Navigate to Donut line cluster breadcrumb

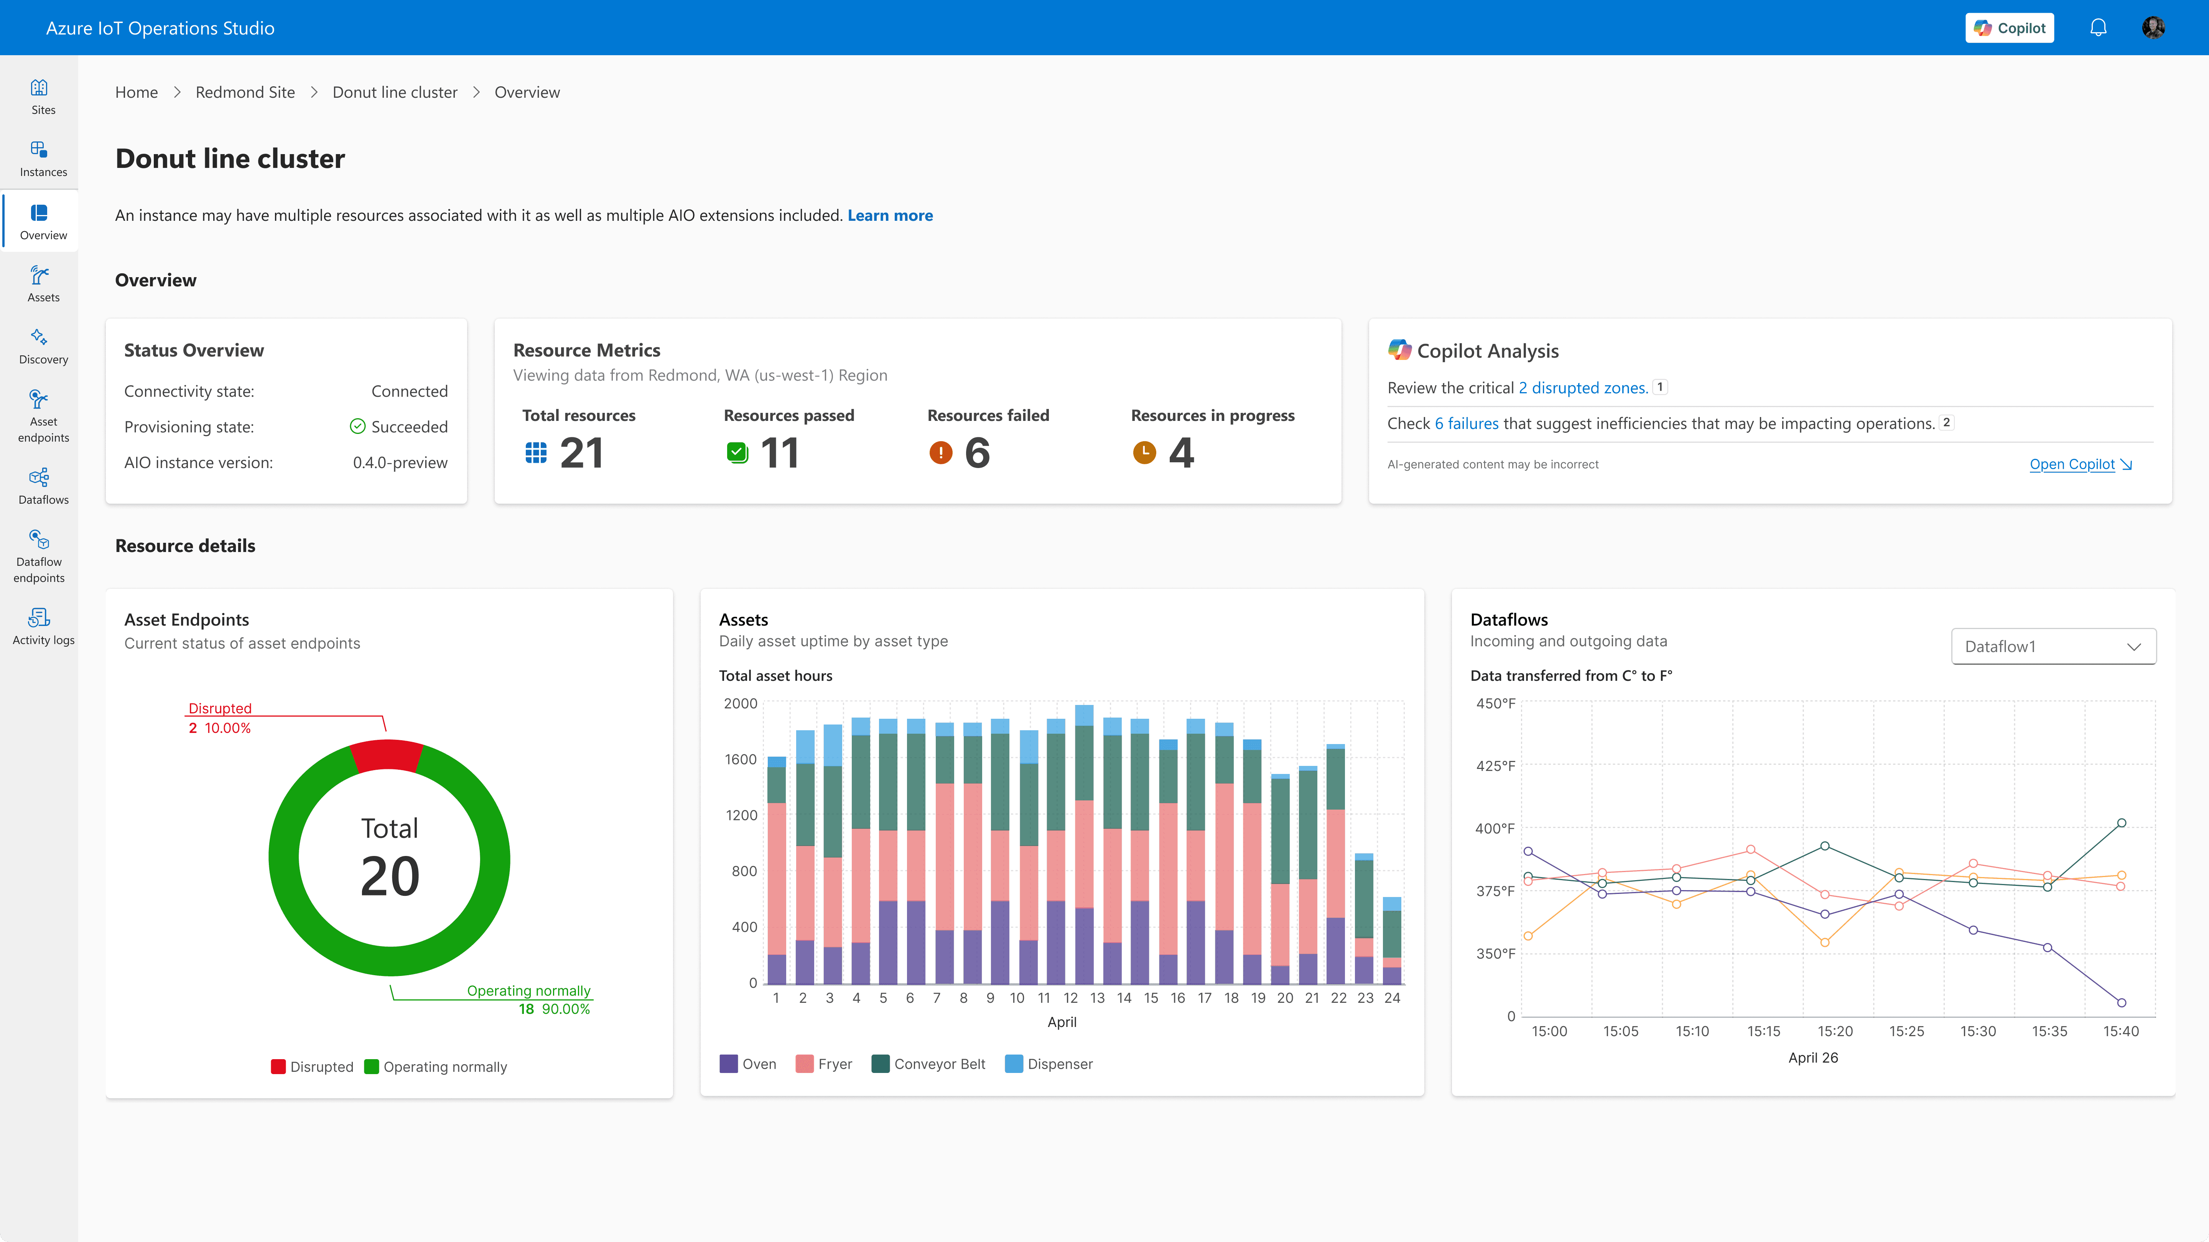[x=395, y=92]
